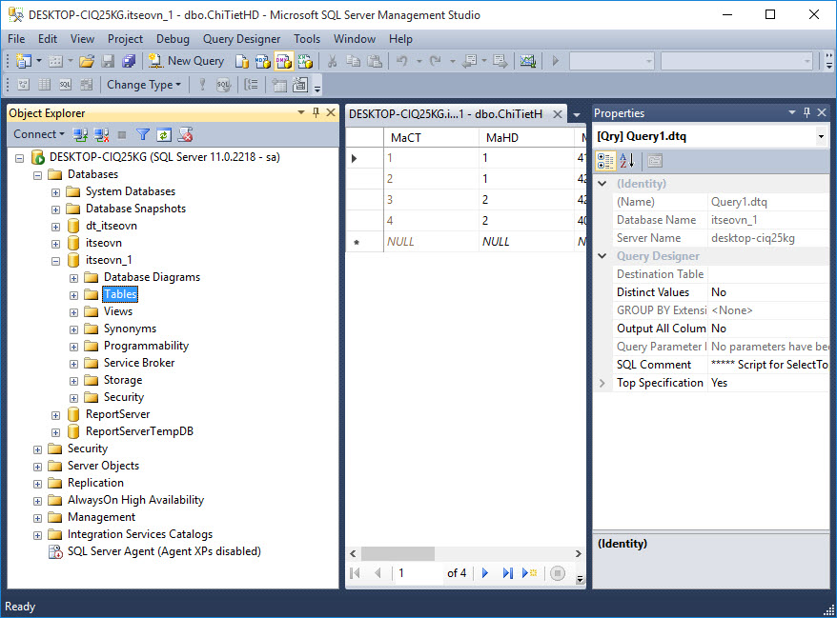Open the Tools menu

click(x=307, y=39)
